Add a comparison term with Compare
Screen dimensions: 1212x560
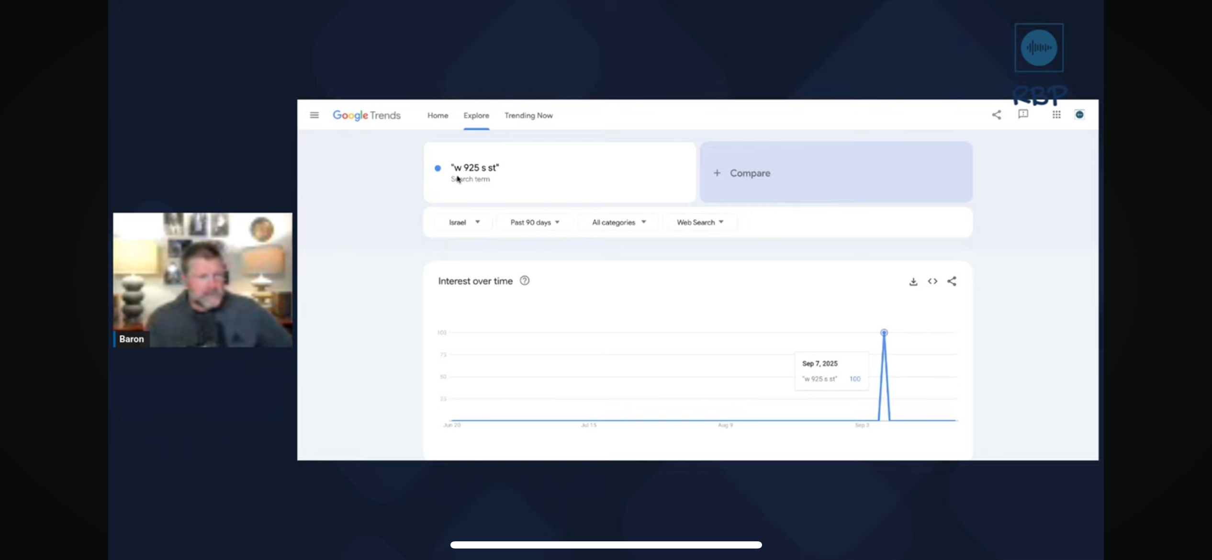pyautogui.click(x=836, y=172)
